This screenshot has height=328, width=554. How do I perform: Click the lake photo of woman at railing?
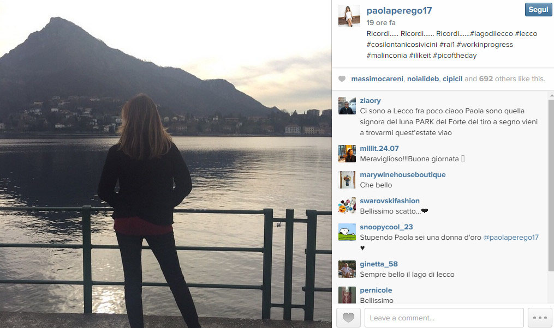pyautogui.click(x=166, y=164)
